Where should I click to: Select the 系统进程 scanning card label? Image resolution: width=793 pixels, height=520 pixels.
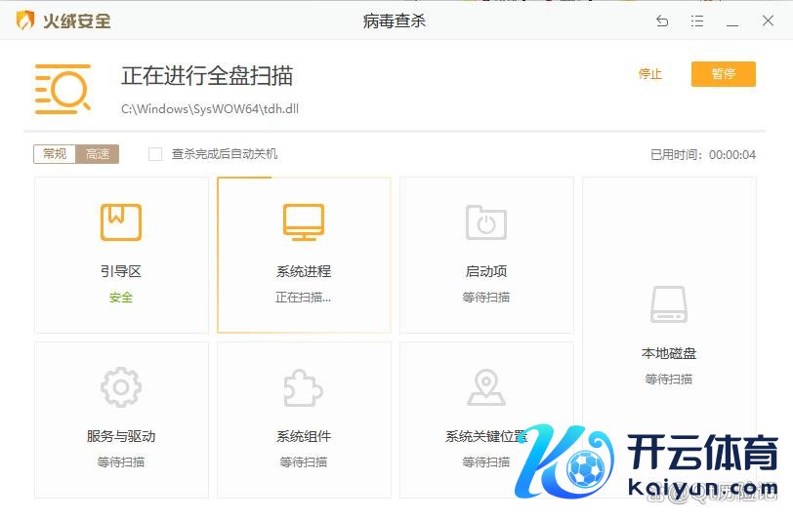click(x=304, y=271)
